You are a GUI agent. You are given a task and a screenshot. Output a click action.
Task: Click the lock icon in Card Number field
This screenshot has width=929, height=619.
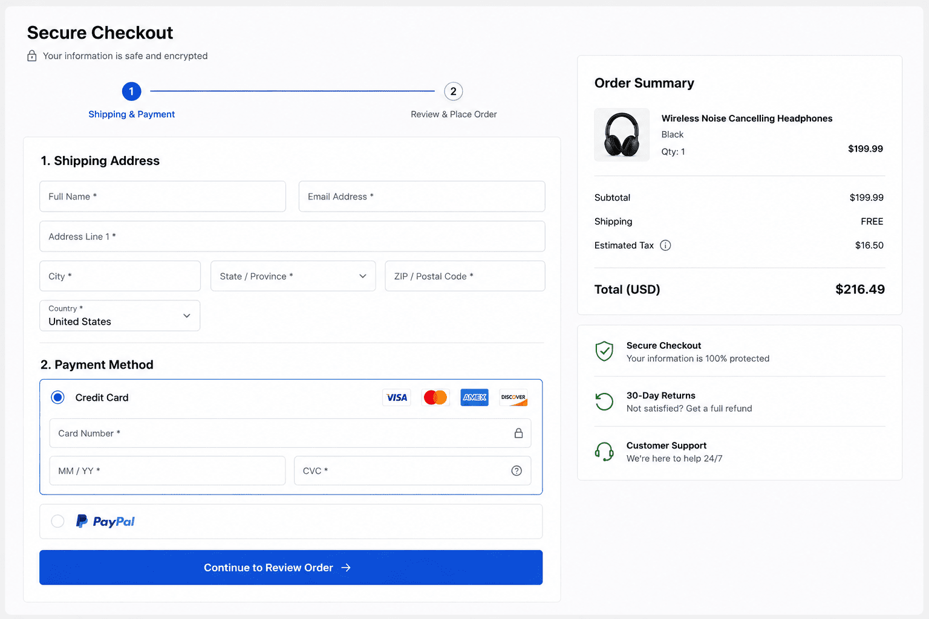click(518, 433)
